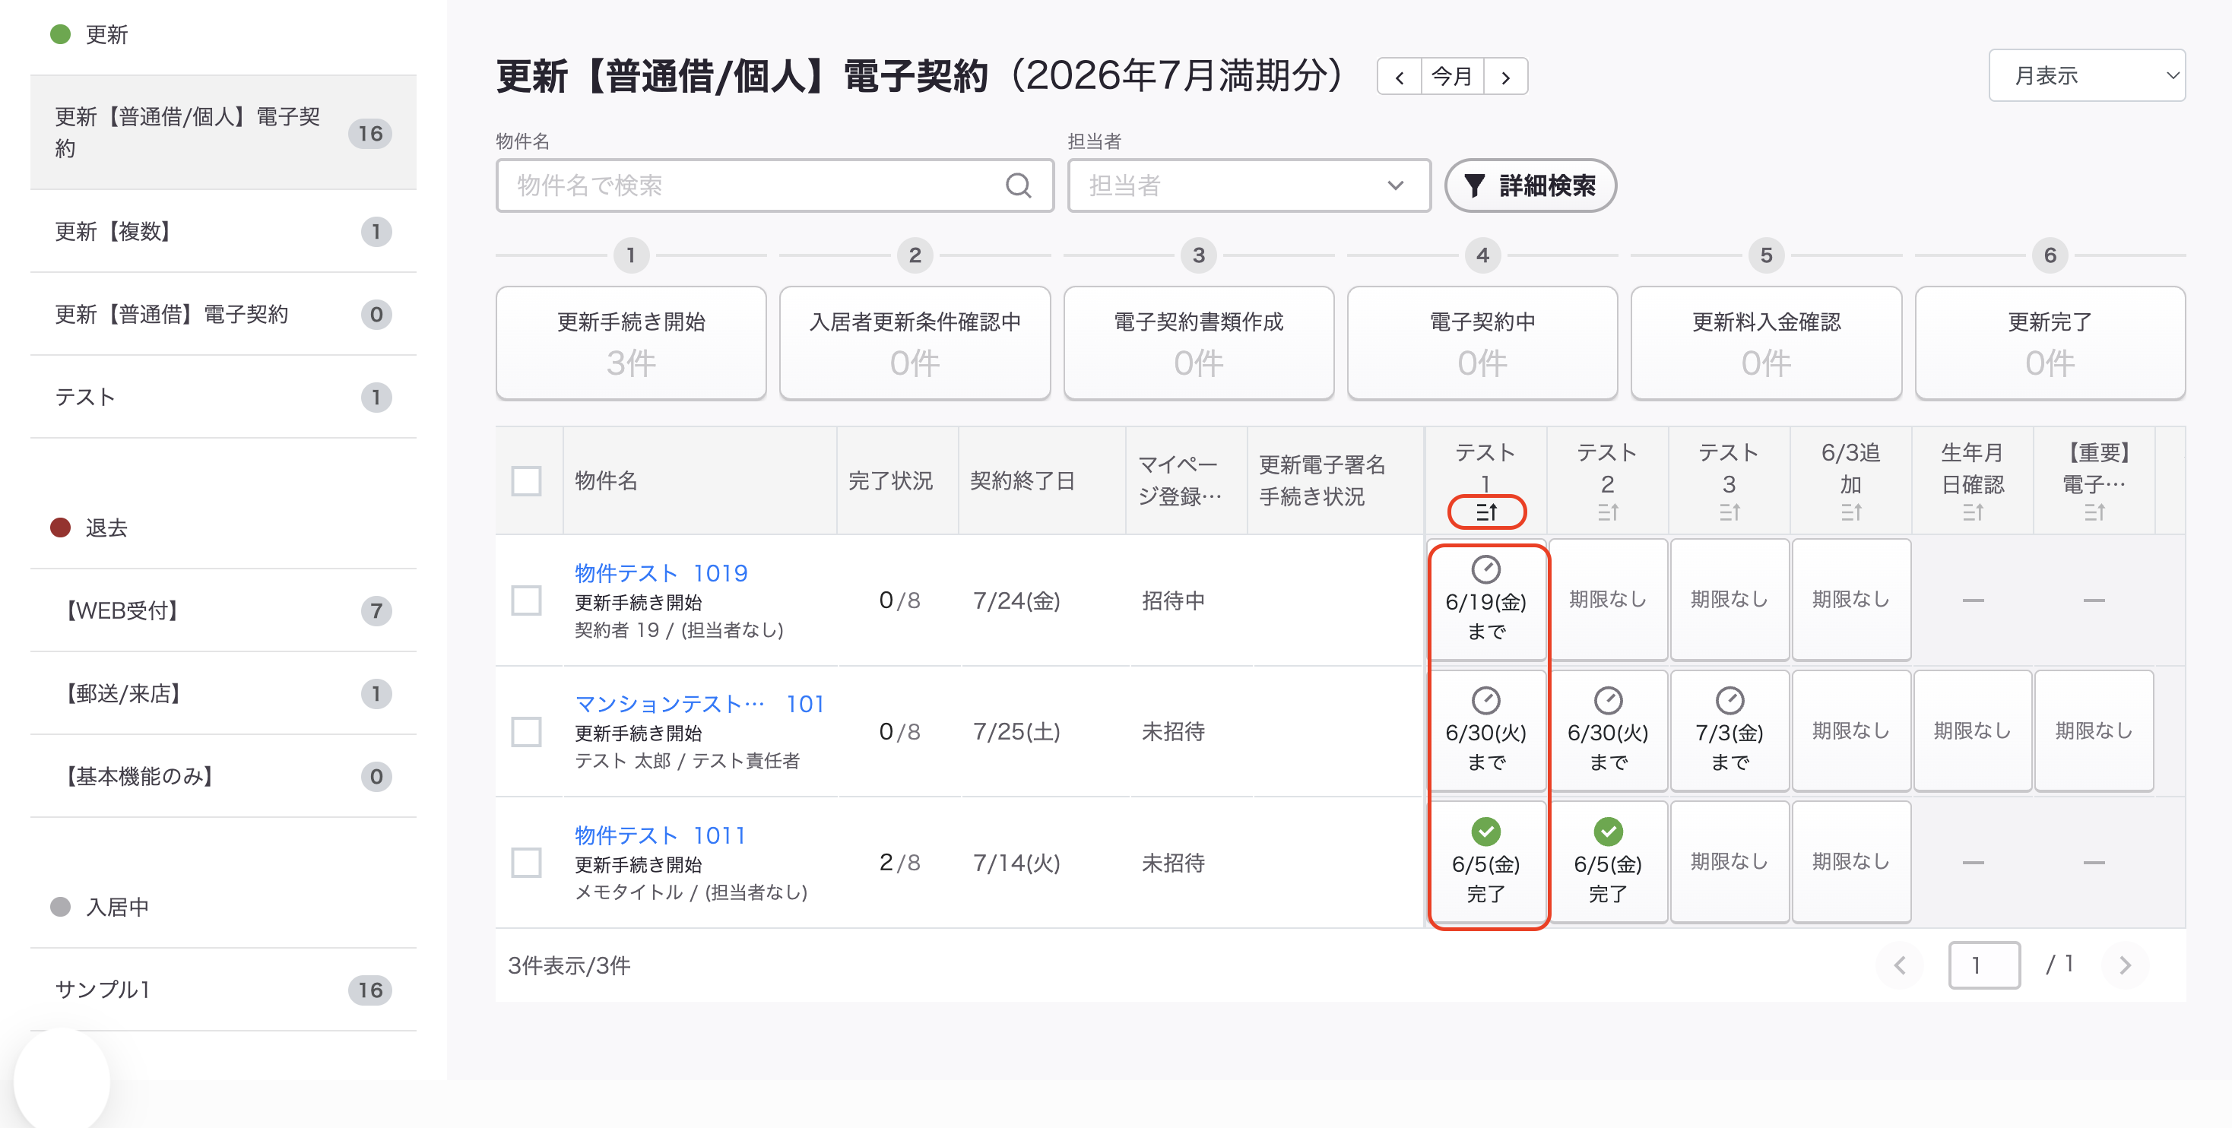The image size is (2232, 1128).
Task: Sort by the 生年月日確認 column icon
Action: (1972, 512)
